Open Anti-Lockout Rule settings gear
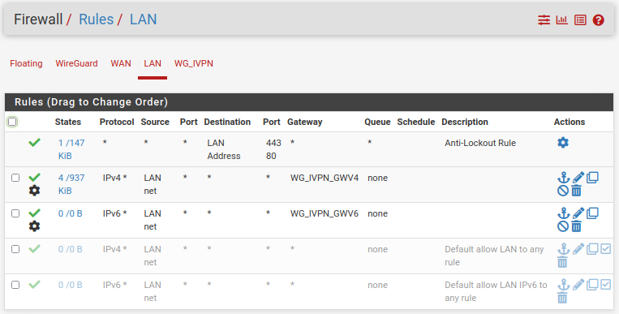This screenshot has width=619, height=314. 563,143
